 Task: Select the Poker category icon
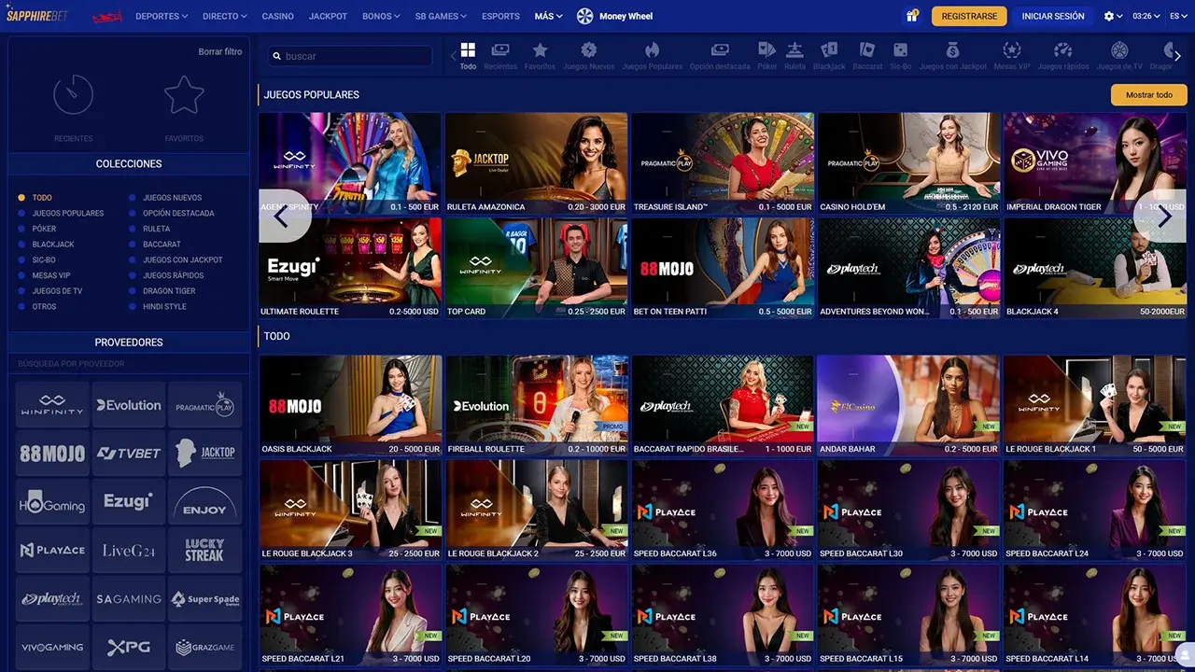(x=766, y=50)
